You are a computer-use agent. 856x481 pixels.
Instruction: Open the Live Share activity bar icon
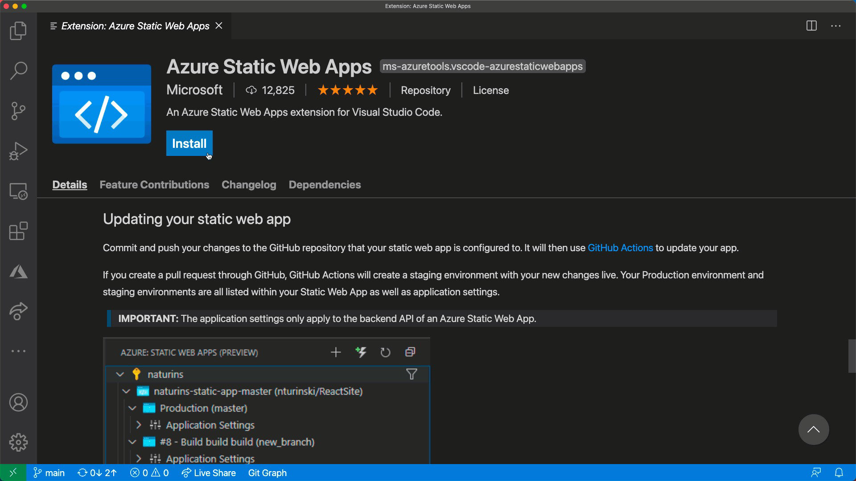(18, 311)
